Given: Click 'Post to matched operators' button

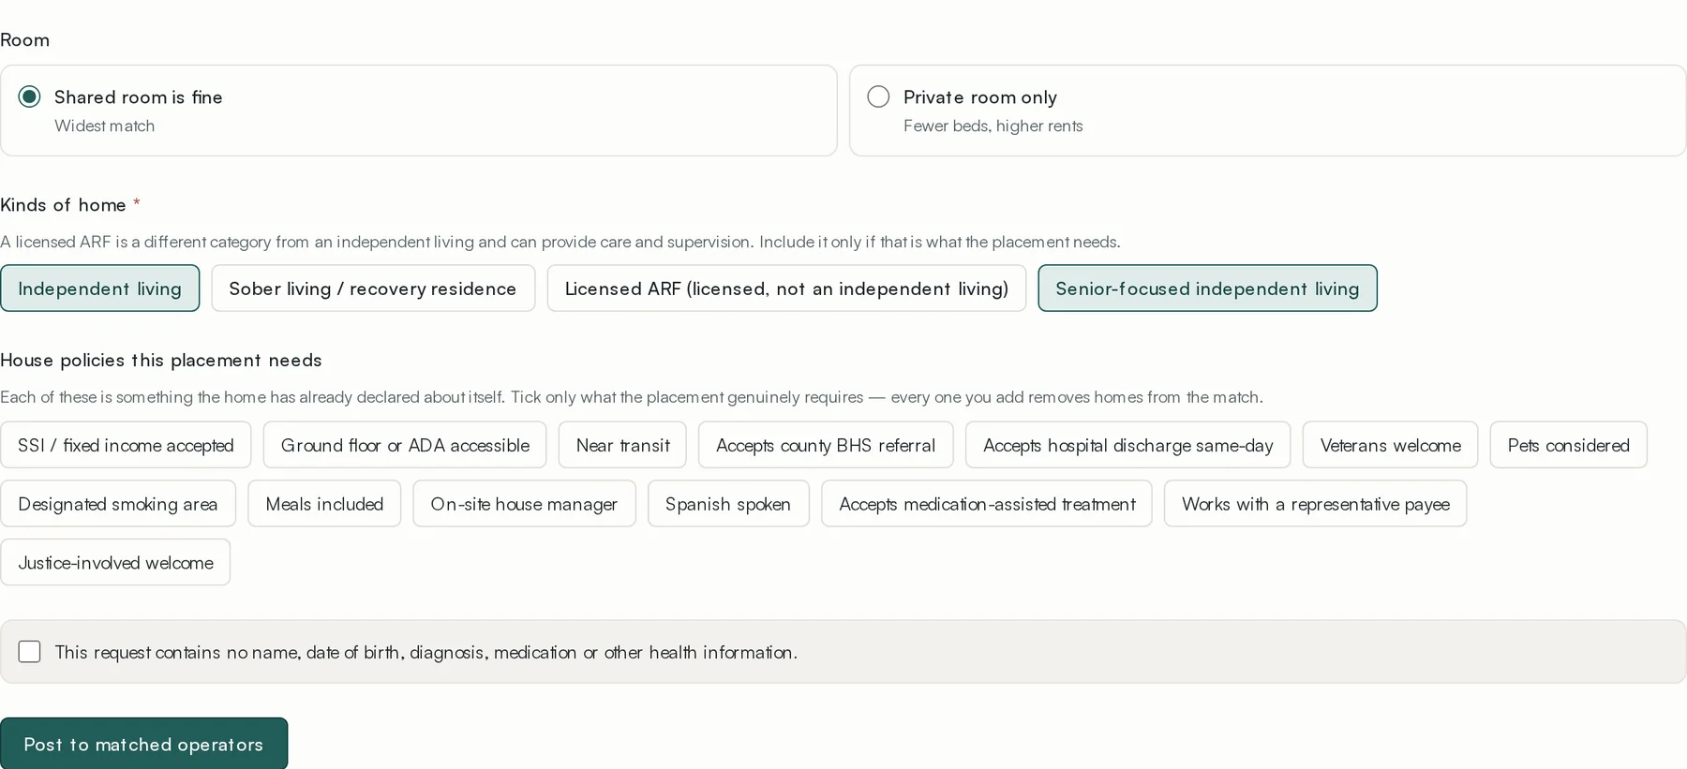Looking at the screenshot, I should pyautogui.click(x=143, y=745).
